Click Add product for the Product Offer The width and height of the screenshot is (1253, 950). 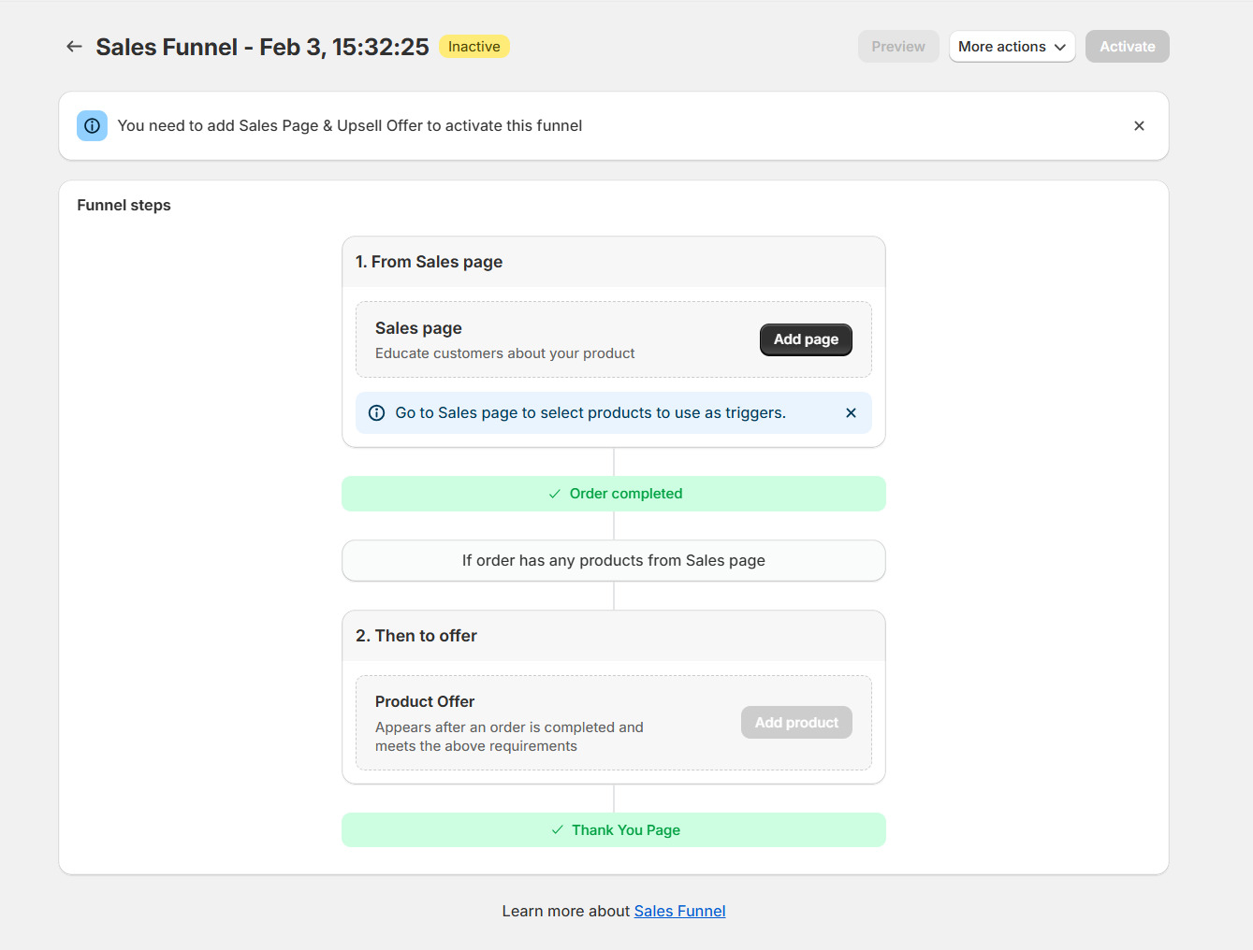[796, 722]
